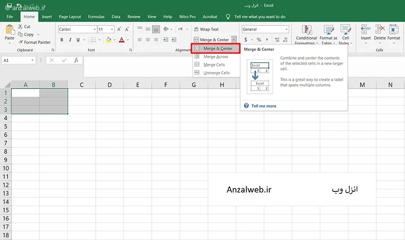Open the Fill Color dropdown arrow
405x240 pixels.
coord(115,40)
